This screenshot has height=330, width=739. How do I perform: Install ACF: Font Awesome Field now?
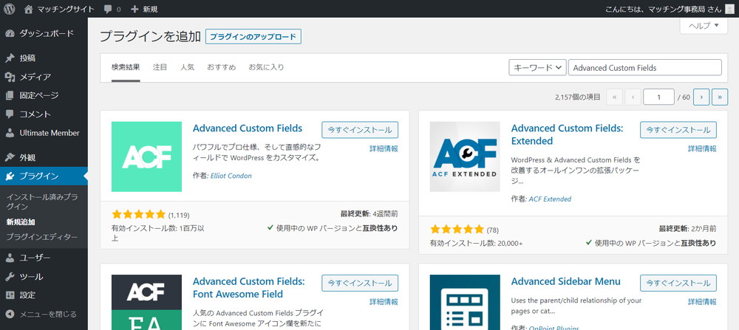[360, 283]
